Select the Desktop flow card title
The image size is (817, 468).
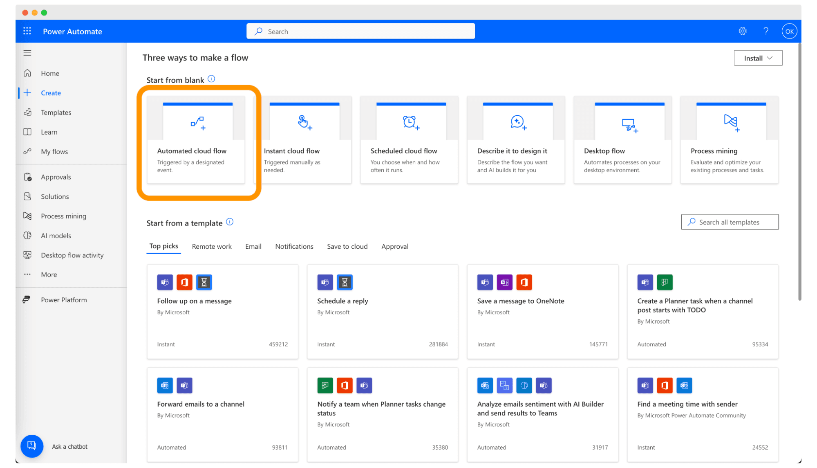coord(604,151)
